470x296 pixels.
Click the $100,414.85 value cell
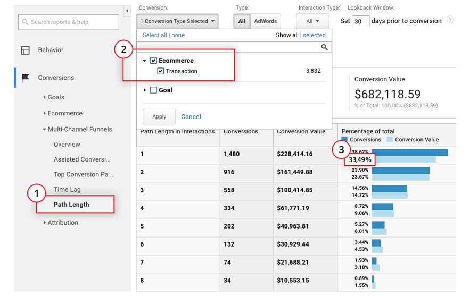295,190
